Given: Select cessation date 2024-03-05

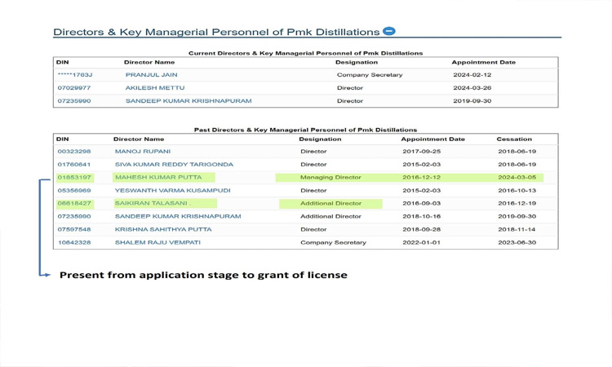Looking at the screenshot, I should tap(517, 178).
